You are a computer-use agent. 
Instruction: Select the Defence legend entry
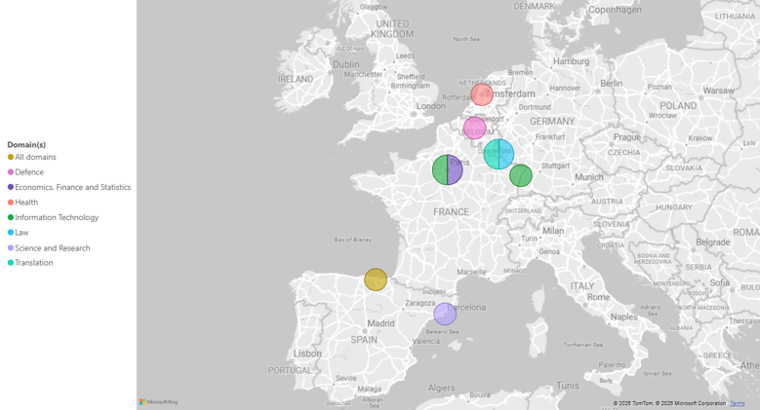(x=25, y=171)
